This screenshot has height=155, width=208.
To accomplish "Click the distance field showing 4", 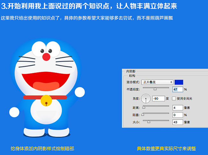I will [178, 107].
